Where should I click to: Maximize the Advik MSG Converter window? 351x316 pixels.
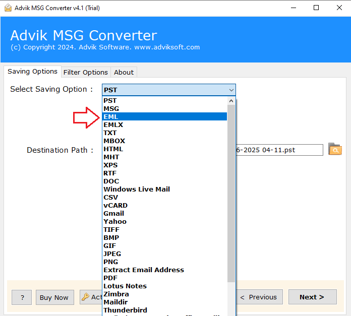pyautogui.click(x=316, y=8)
